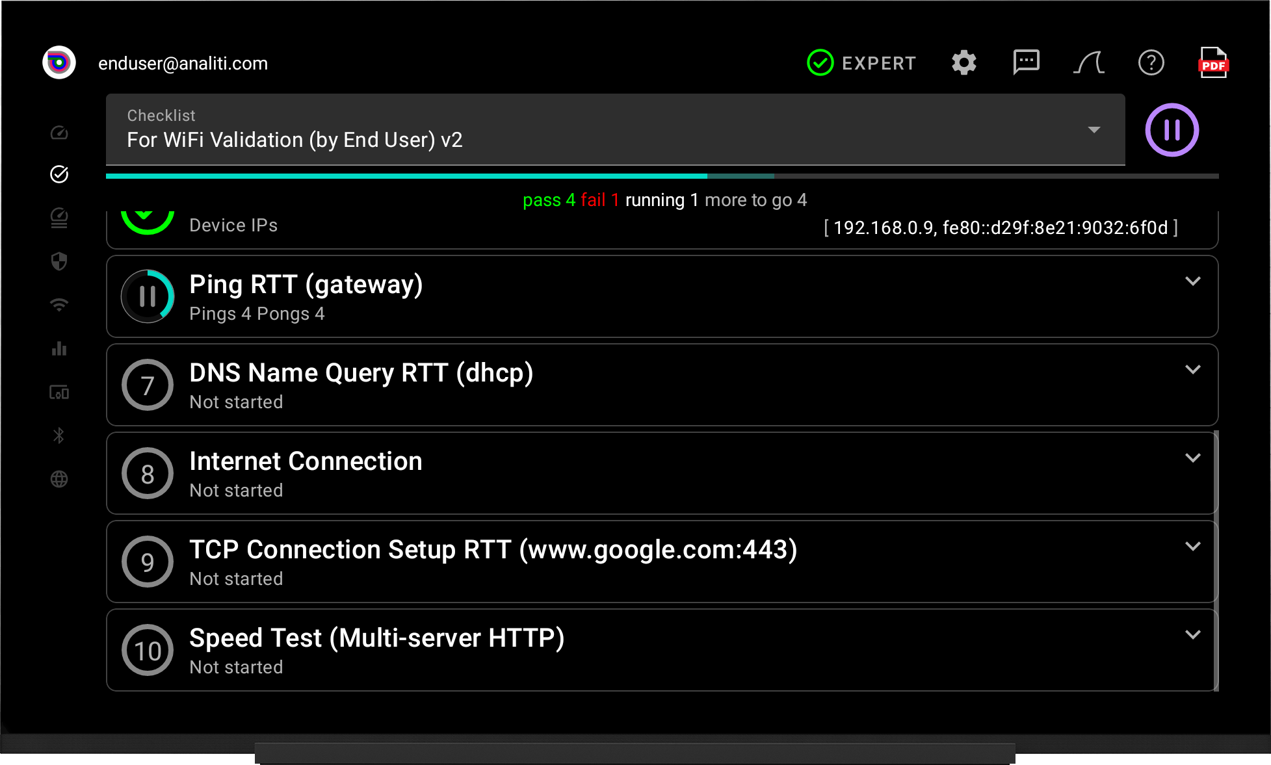The image size is (1271, 765).
Task: Select the Internet Connection title text
Action: pos(306,461)
